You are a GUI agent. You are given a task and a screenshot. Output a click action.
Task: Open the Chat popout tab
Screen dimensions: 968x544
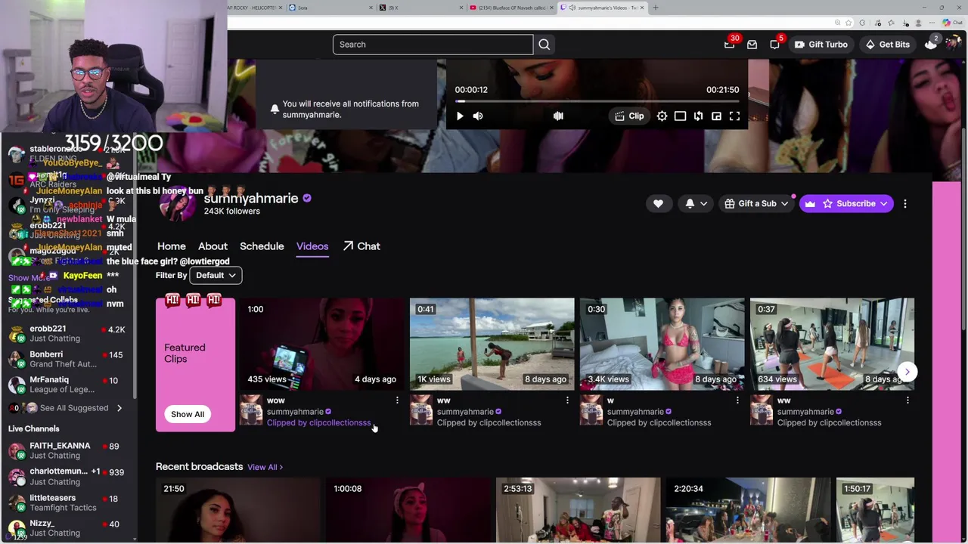pyautogui.click(x=361, y=246)
